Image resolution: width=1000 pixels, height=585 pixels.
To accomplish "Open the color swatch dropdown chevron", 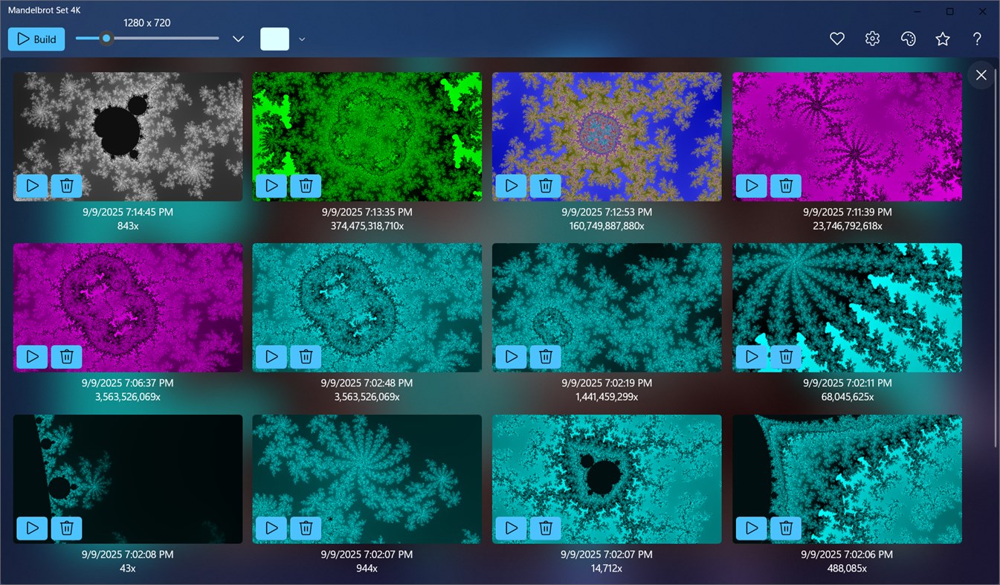I will (301, 38).
